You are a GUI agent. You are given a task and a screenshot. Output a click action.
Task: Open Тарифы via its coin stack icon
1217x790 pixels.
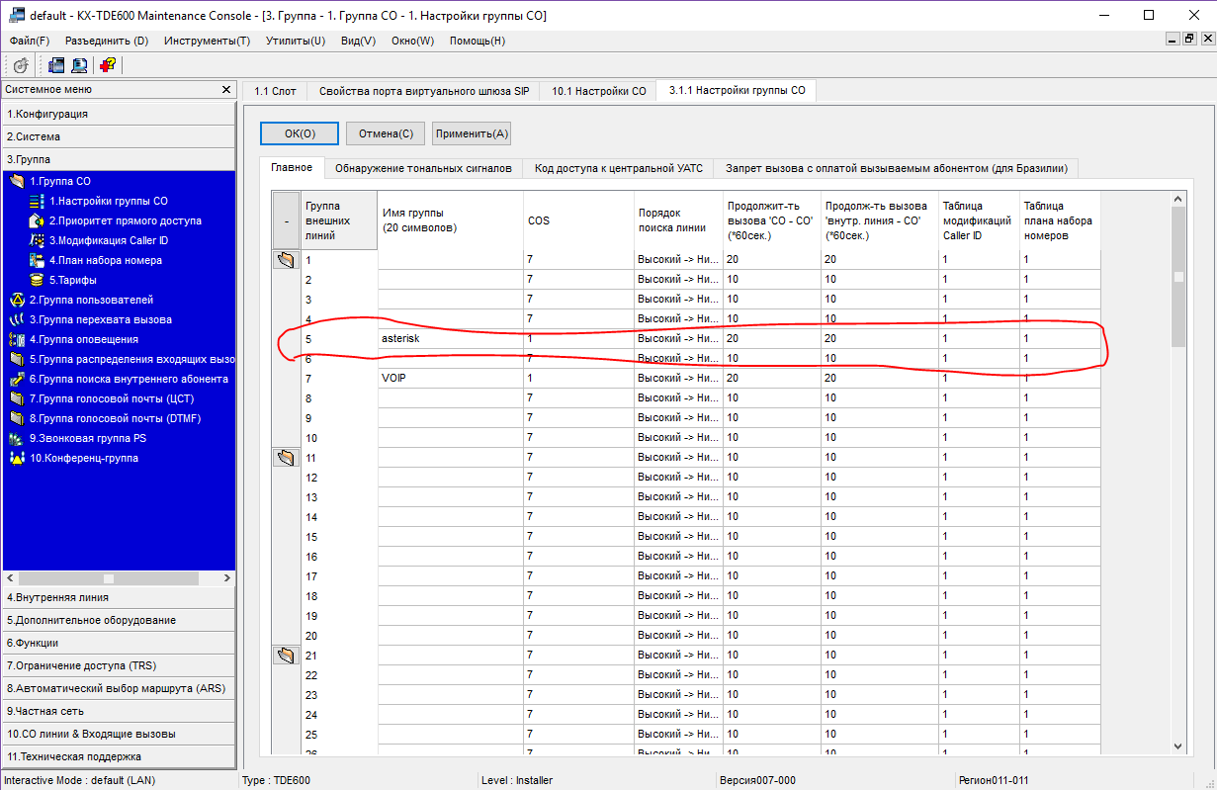[37, 280]
